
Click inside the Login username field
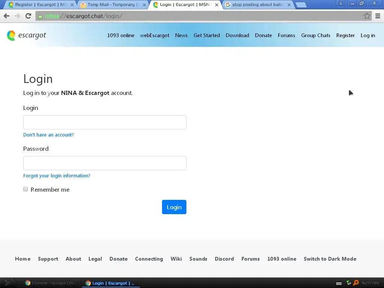[x=105, y=122]
